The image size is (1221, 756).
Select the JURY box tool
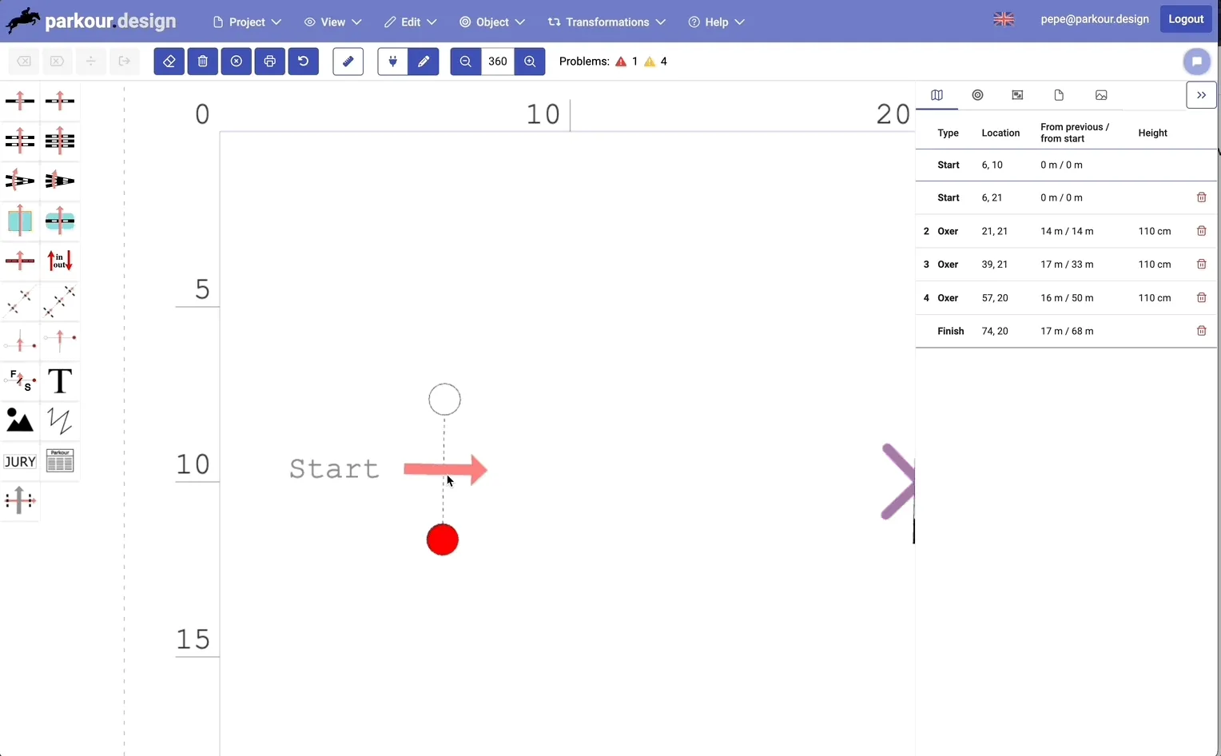pyautogui.click(x=20, y=462)
